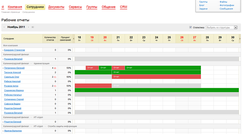Open Рябкова Наталья's gray report bar
This screenshot has width=242, height=134.
pos(157,95)
